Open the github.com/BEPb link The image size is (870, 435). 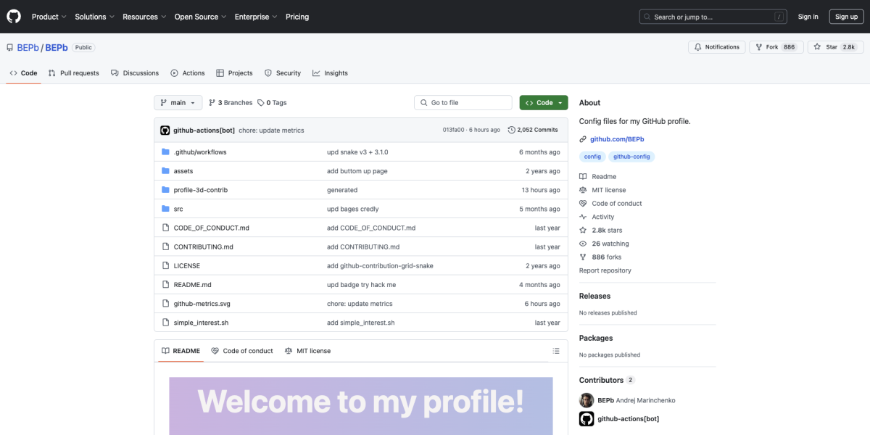point(617,139)
